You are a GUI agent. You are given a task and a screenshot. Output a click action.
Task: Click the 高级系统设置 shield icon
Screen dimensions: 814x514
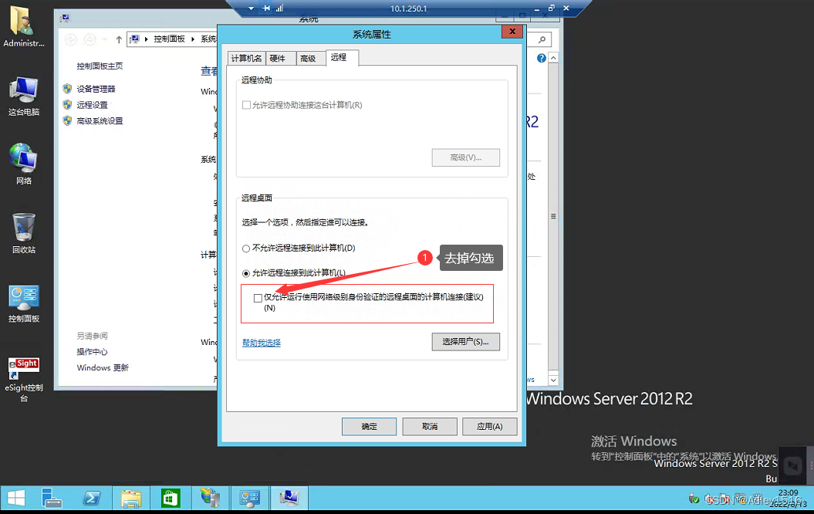67,121
